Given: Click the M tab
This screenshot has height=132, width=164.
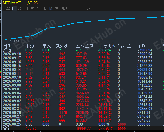Looking at the screenshot, I should tap(51, 9).
